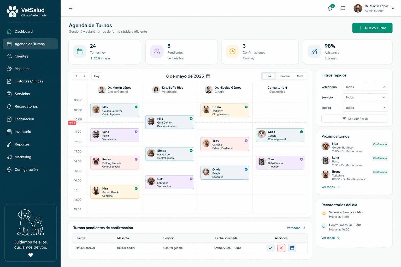Image resolution: width=401 pixels, height=267 pixels.
Task: Toggle the status check on Toby's appointment
Action: [x=246, y=141]
